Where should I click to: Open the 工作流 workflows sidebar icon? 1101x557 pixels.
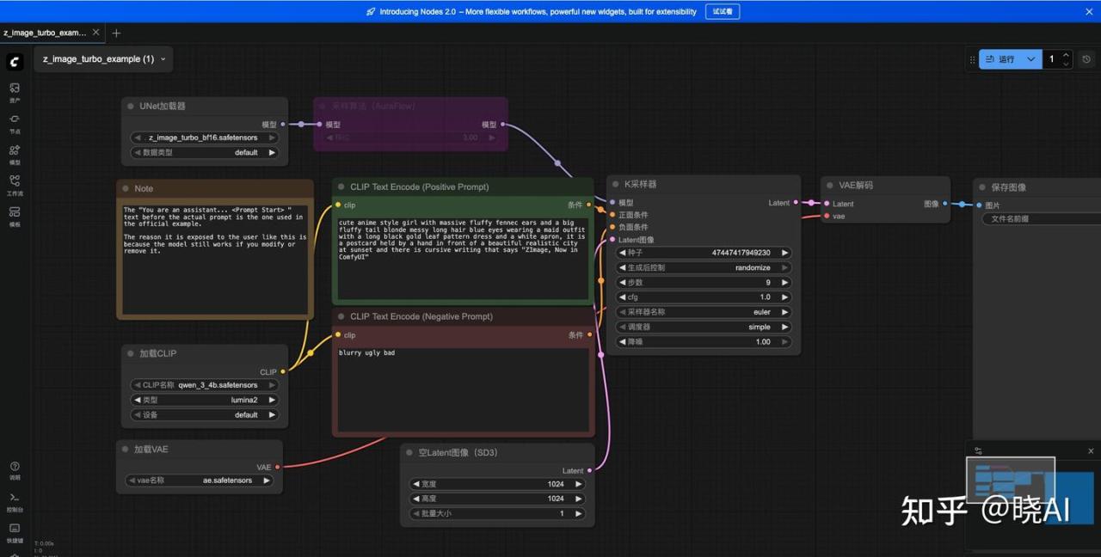coord(15,184)
